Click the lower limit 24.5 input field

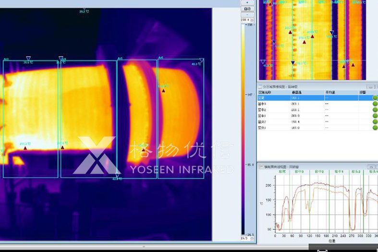[x=244, y=238]
